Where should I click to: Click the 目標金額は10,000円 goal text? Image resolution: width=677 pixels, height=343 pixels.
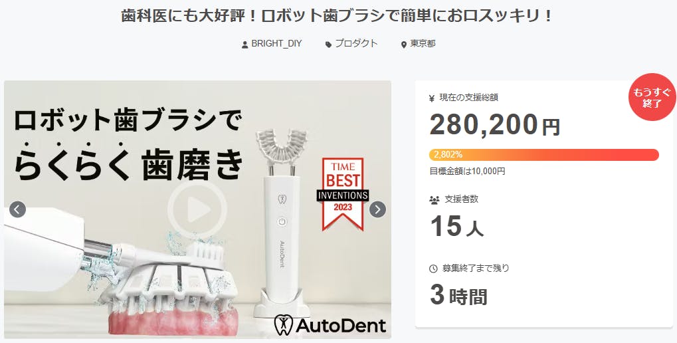click(467, 171)
